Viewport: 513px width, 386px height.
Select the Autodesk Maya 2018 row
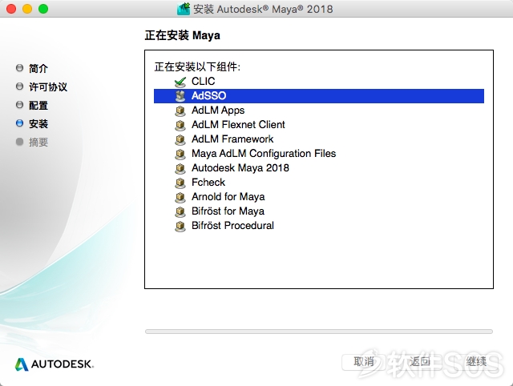click(x=319, y=168)
